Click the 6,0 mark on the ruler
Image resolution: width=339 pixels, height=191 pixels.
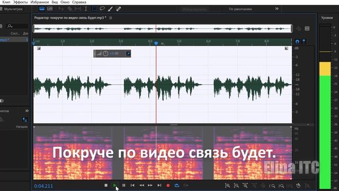click(208, 41)
